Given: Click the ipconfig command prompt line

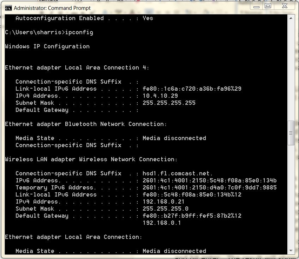Looking at the screenshot, I should [49, 32].
